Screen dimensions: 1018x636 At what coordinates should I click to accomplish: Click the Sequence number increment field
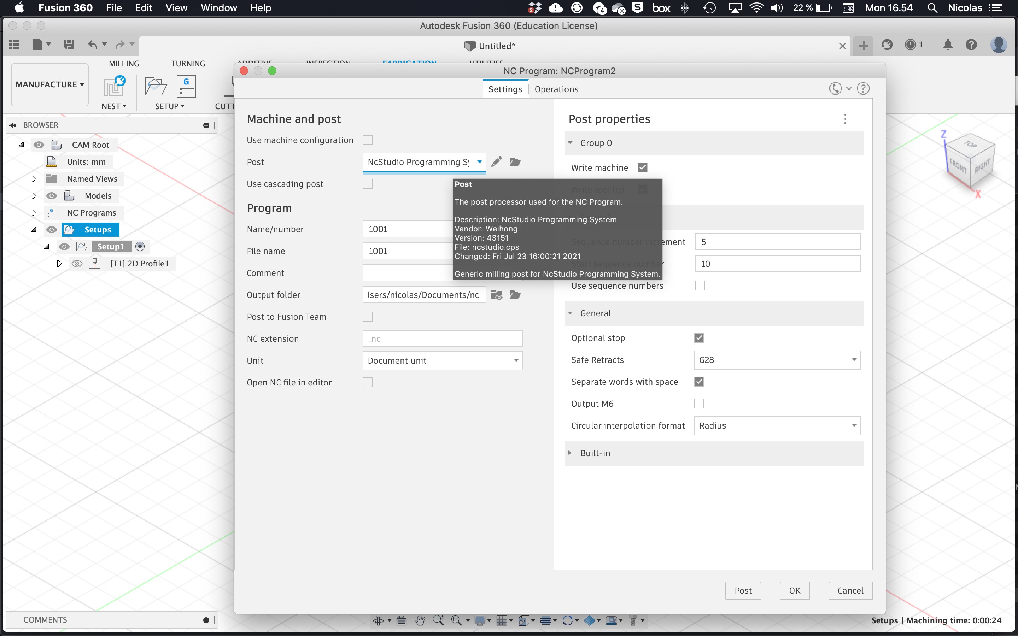[777, 242]
